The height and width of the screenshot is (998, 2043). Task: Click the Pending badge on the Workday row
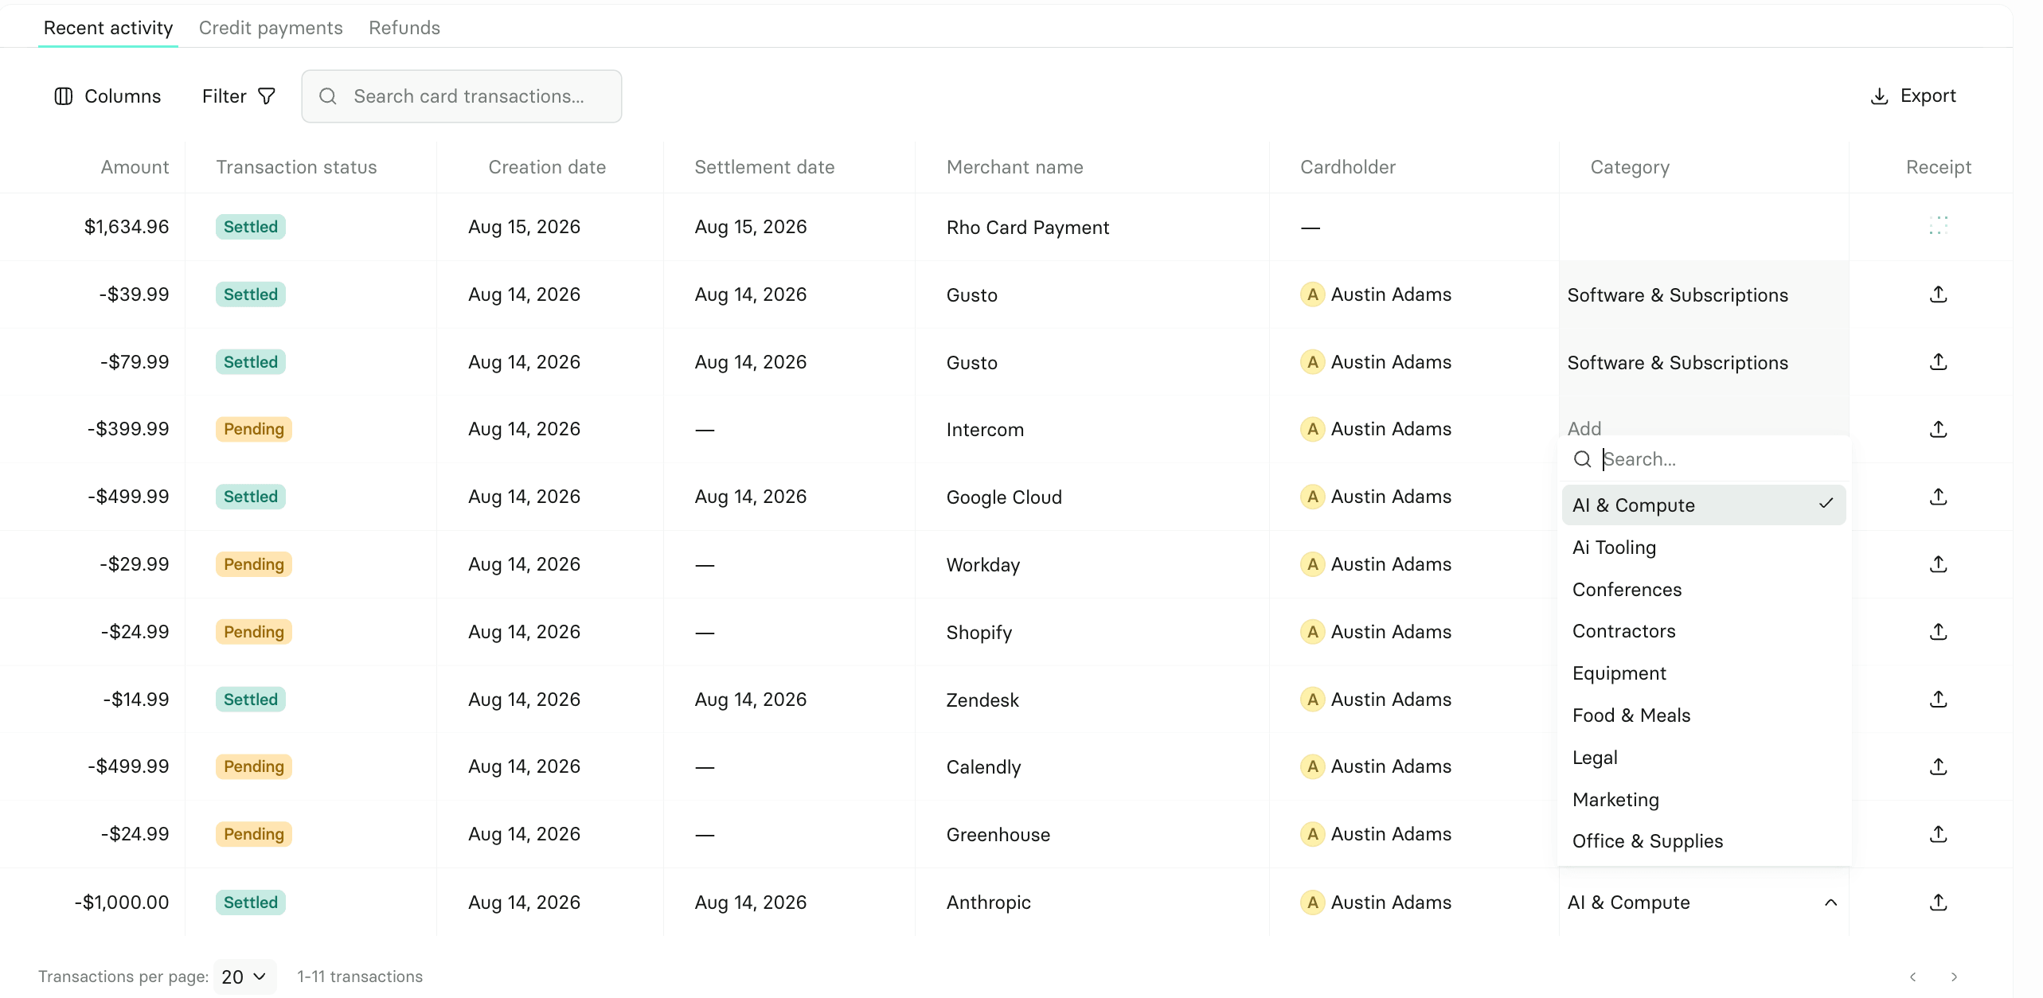pyautogui.click(x=254, y=564)
